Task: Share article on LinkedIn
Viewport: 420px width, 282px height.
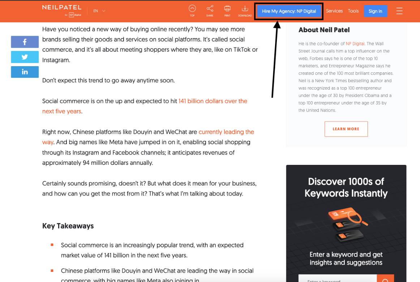Action: tap(25, 72)
